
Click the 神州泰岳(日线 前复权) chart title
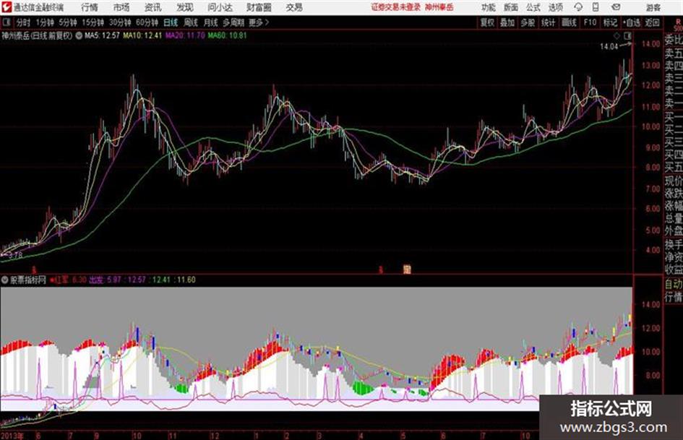click(37, 35)
